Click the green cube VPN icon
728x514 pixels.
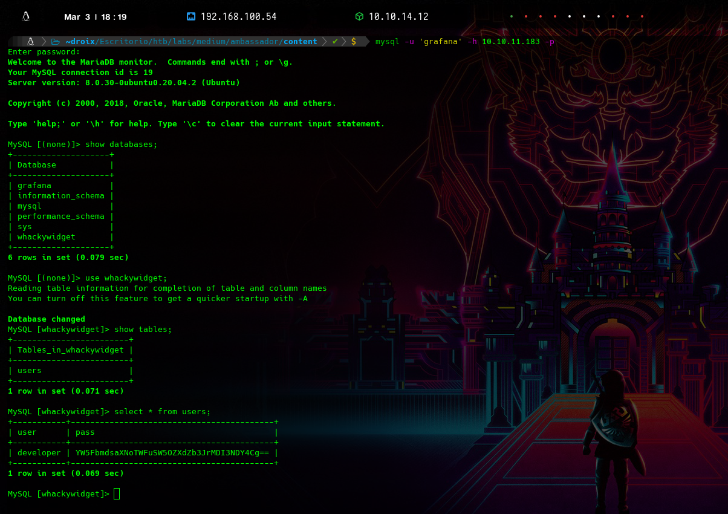(x=359, y=17)
